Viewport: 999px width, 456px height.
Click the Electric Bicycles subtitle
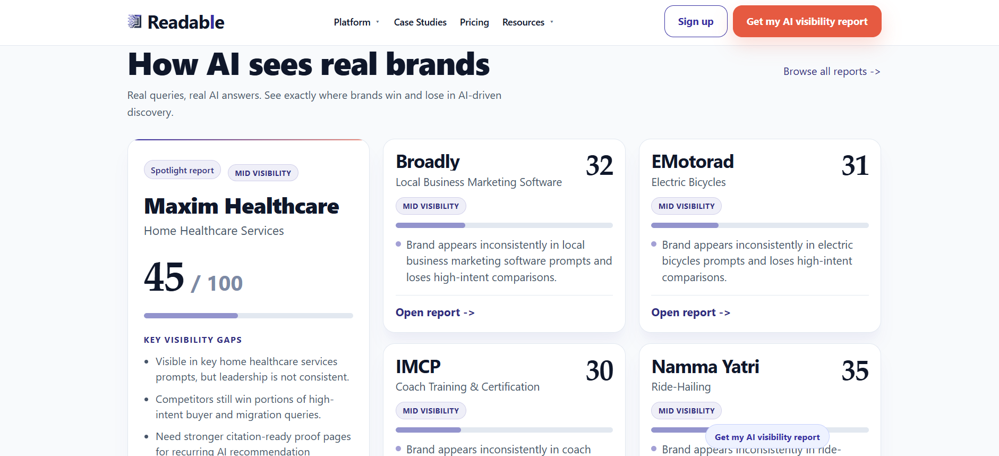(x=688, y=182)
